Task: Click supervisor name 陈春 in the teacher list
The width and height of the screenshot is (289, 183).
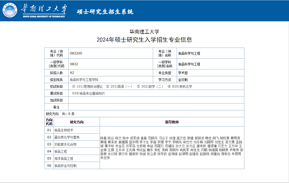Action: tap(103, 138)
